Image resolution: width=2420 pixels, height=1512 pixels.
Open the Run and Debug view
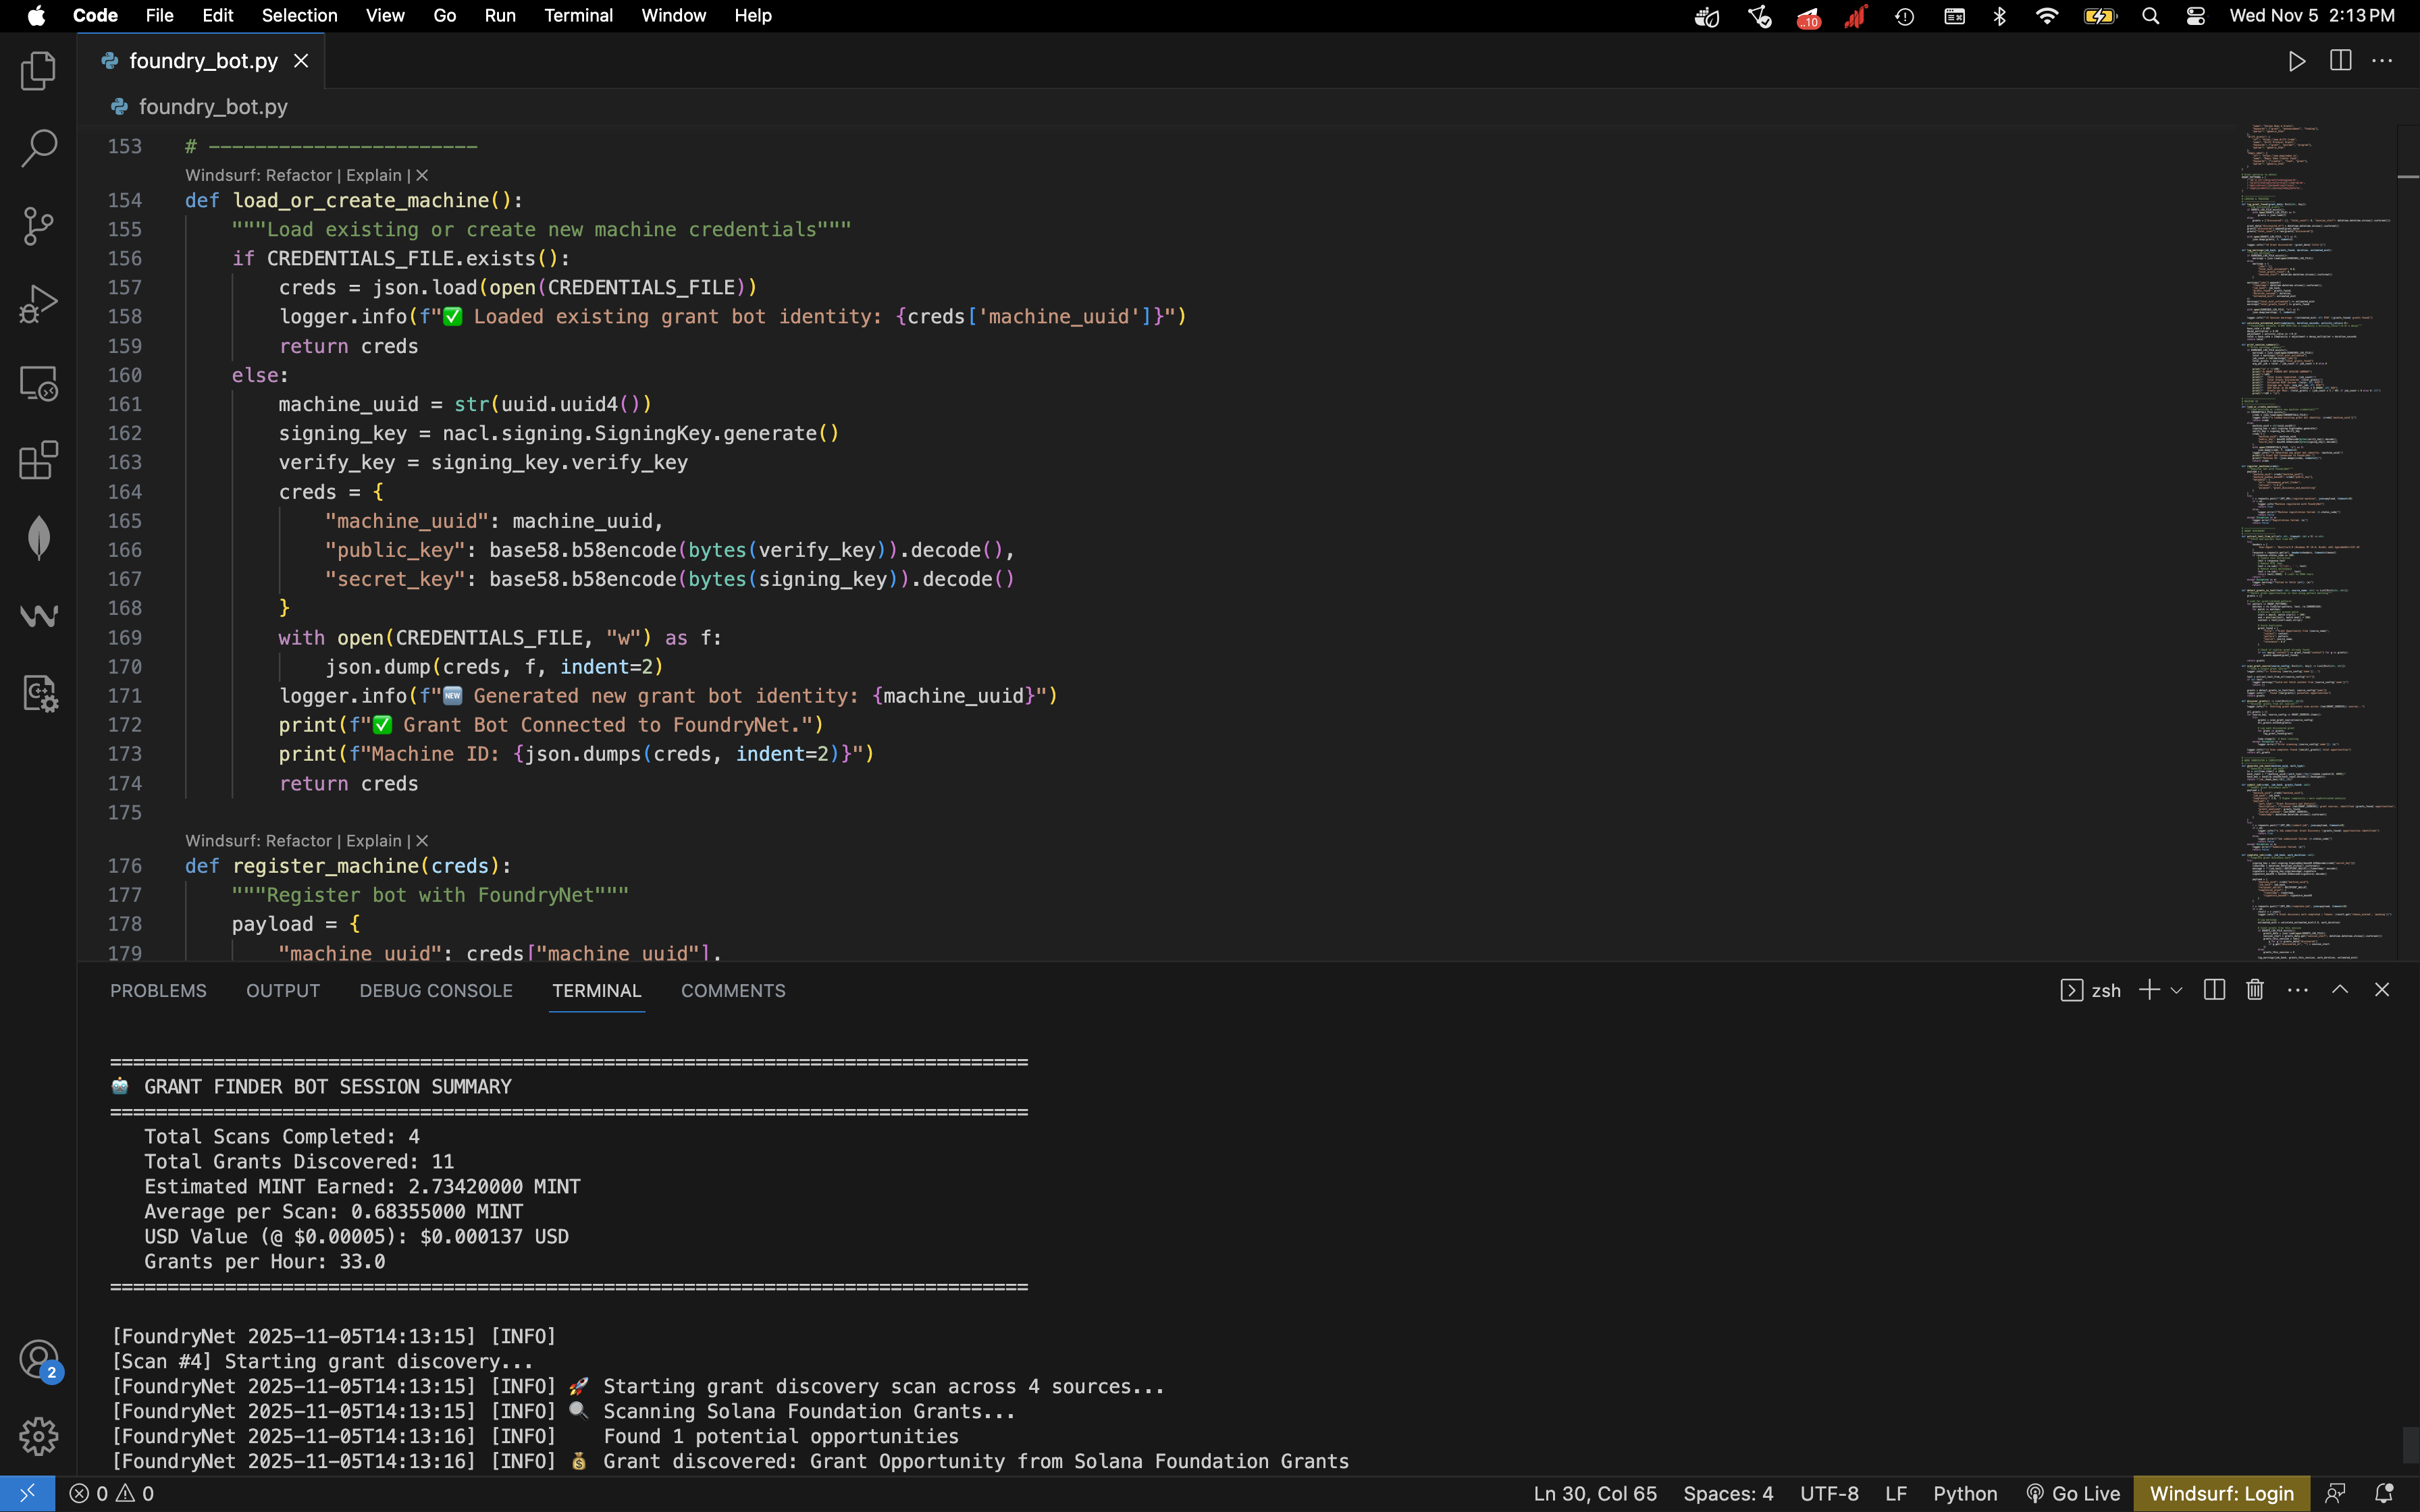(x=38, y=303)
